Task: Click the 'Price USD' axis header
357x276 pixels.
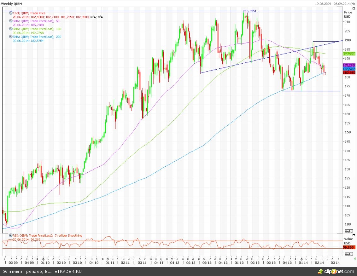Action: pos(348,14)
